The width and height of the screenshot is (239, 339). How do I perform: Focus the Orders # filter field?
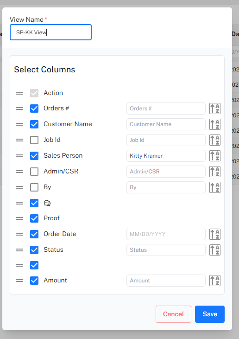pyautogui.click(x=166, y=109)
